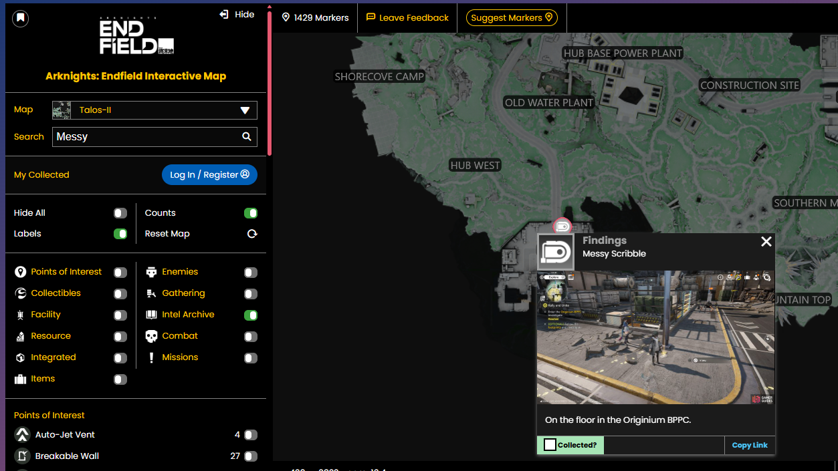
Task: Click the Reset Map refresh icon
Action: (252, 234)
